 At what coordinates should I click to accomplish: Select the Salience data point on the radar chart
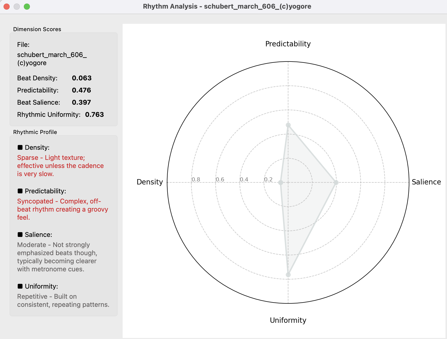click(x=336, y=182)
